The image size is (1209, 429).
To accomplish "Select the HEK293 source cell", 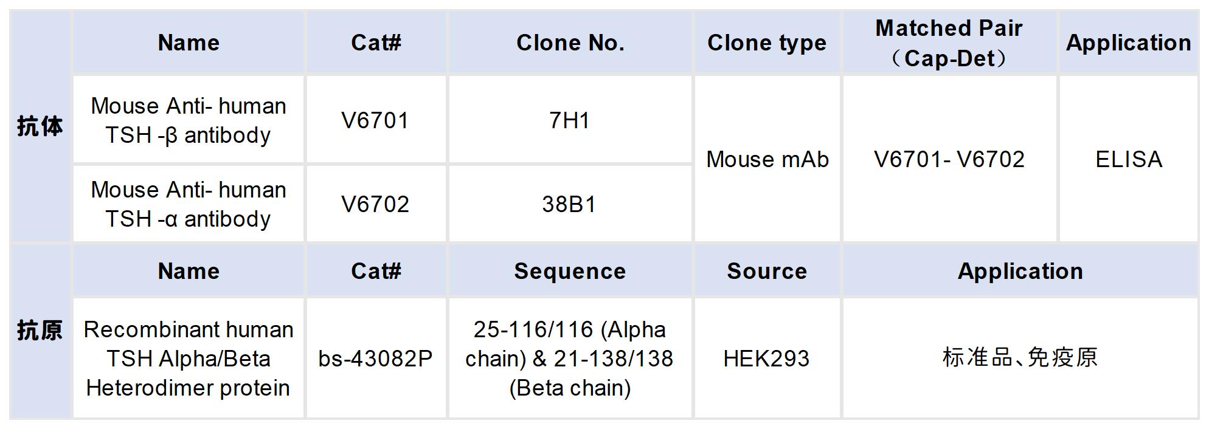I will coord(766,359).
